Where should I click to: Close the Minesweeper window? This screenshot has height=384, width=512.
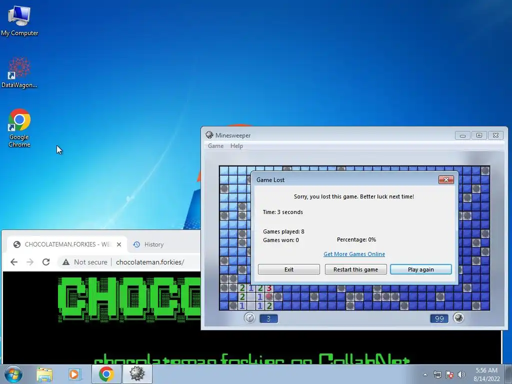click(x=495, y=135)
